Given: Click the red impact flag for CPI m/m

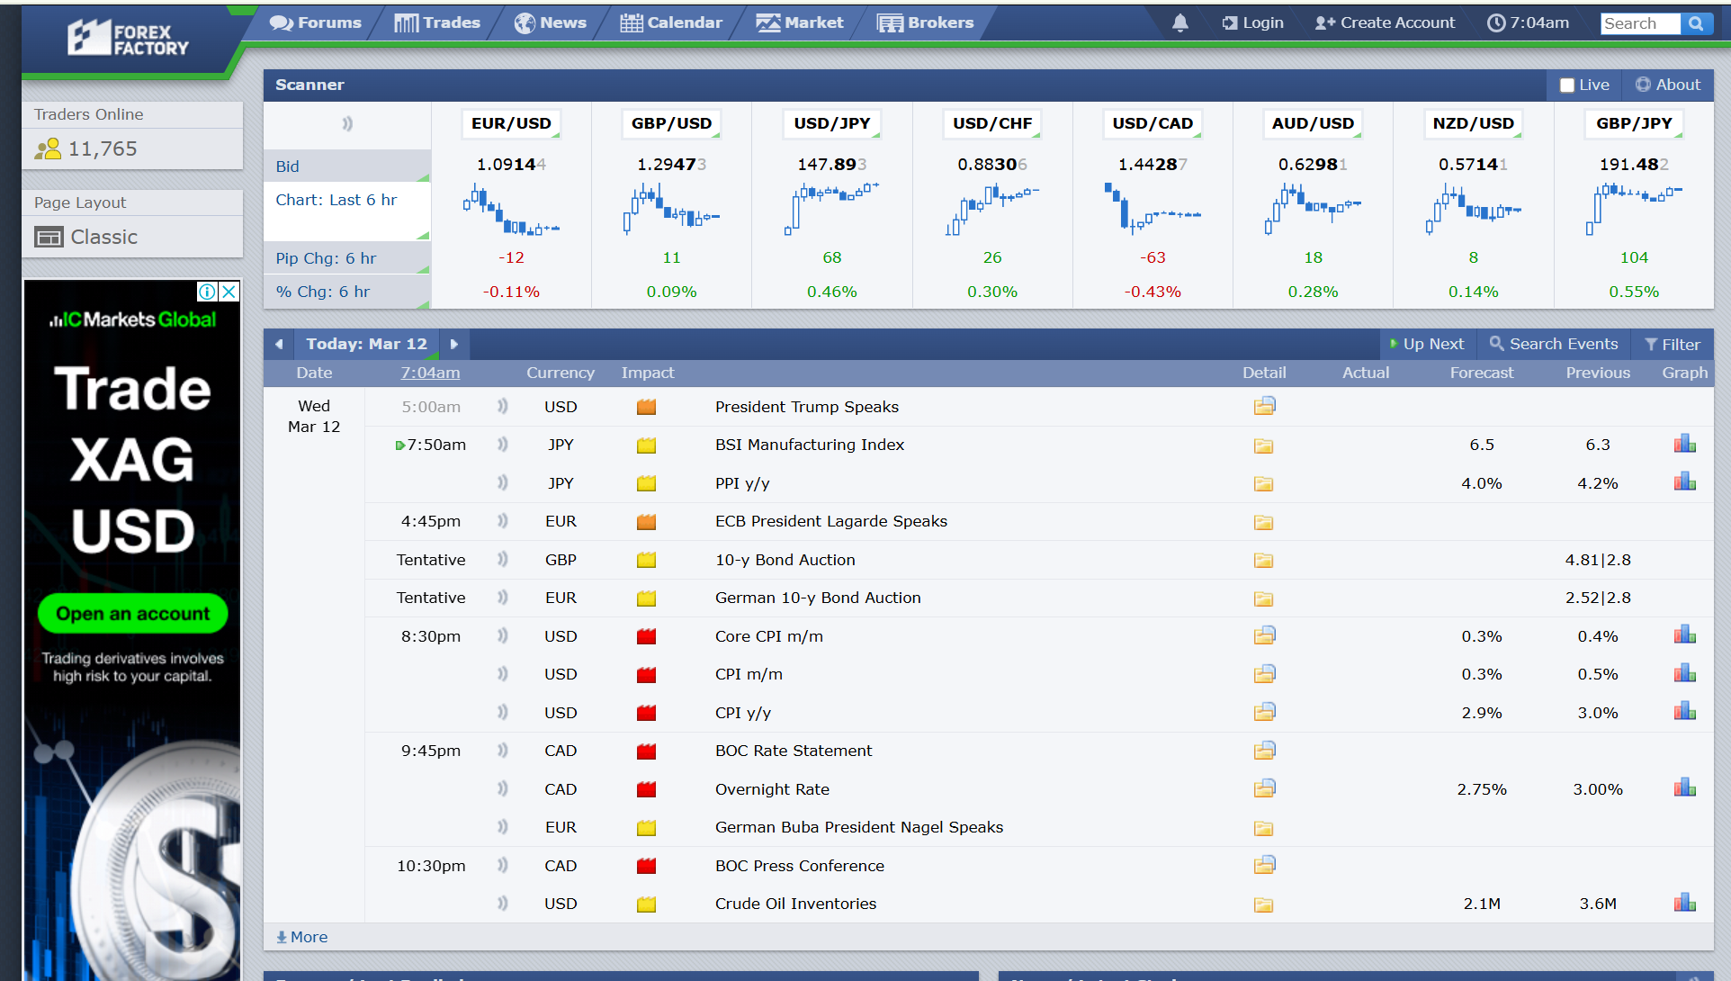Looking at the screenshot, I should [646, 674].
